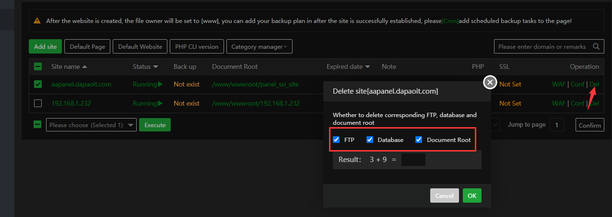Click the Add site button
612x217 pixels.
pos(46,47)
